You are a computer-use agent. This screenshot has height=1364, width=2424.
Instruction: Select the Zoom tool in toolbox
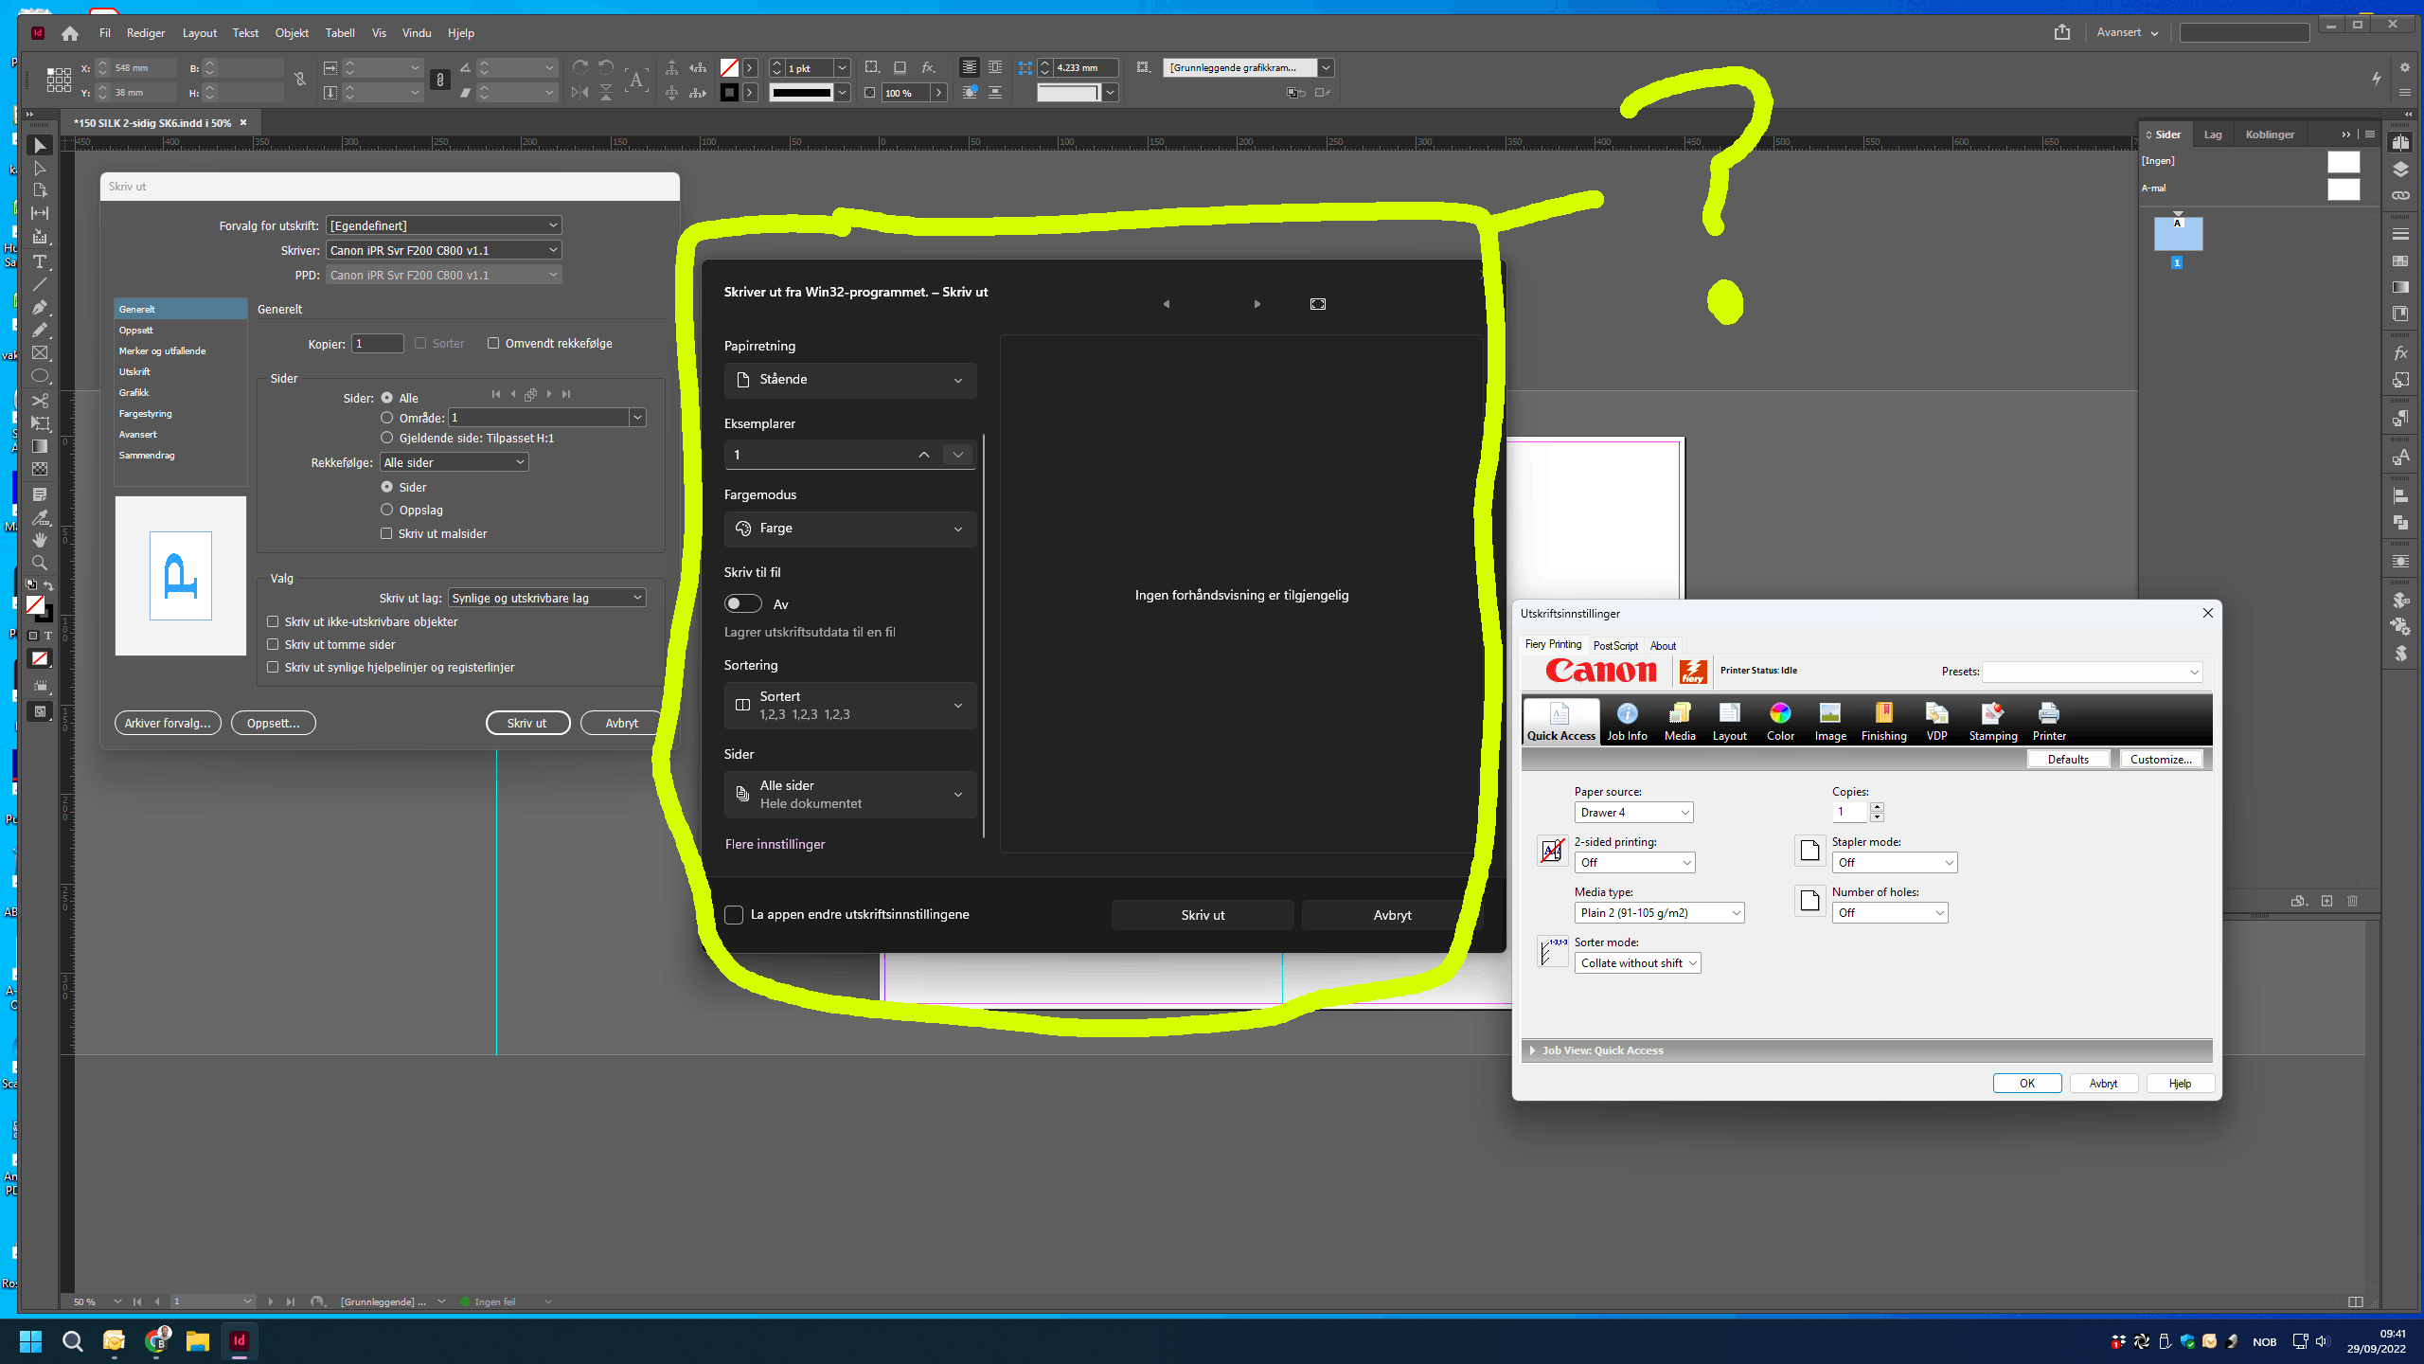tap(40, 563)
